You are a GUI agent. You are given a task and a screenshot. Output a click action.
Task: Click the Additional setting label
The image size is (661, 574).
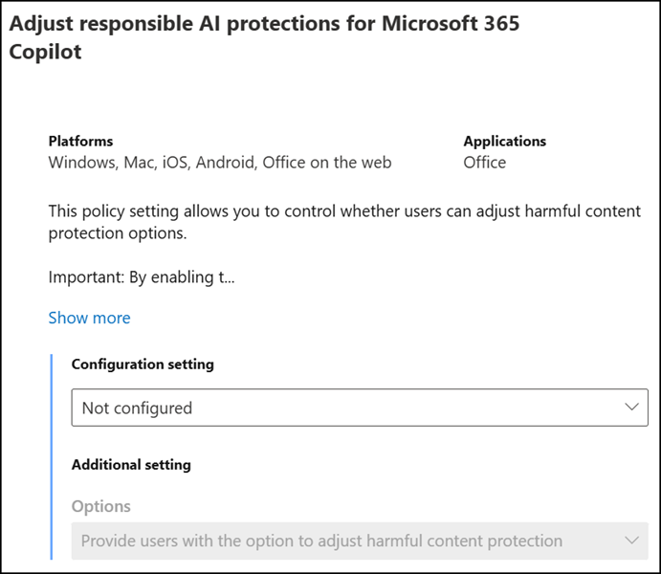click(x=131, y=465)
